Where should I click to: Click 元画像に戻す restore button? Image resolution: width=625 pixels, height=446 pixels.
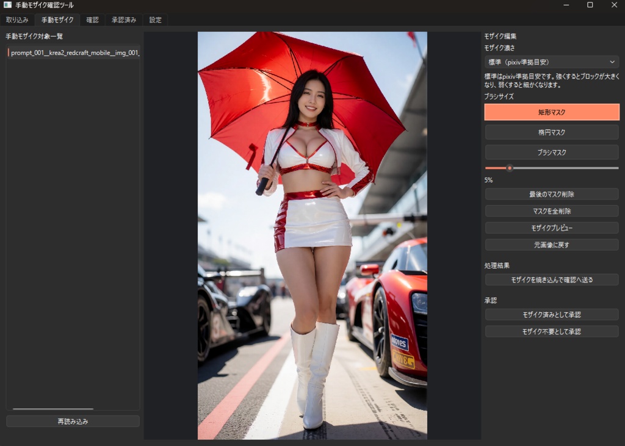pos(552,245)
